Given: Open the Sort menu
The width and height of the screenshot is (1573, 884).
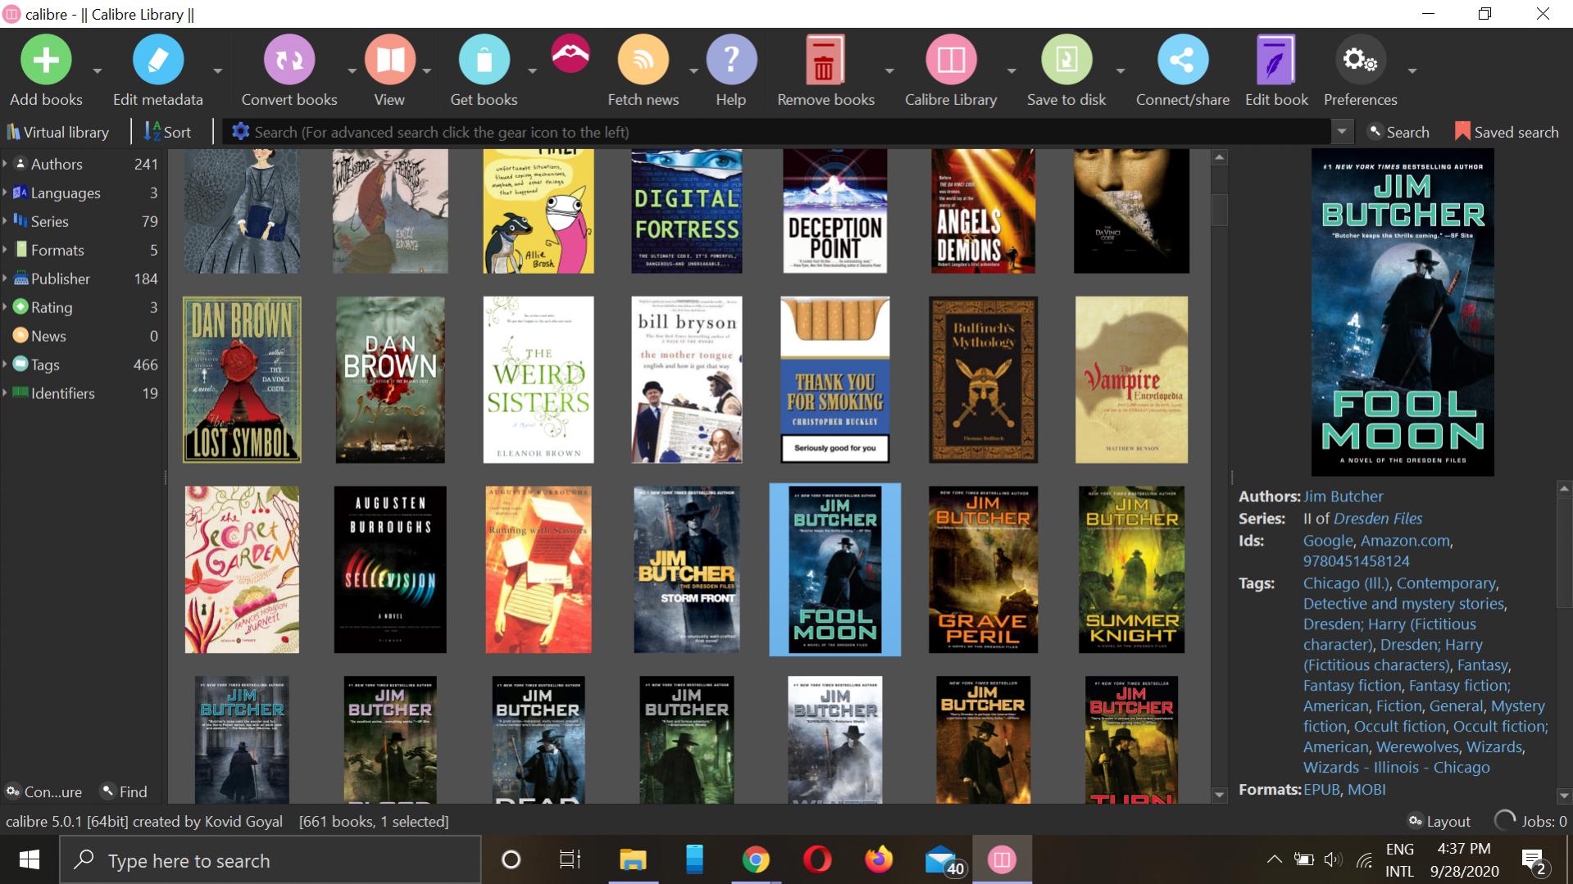Looking at the screenshot, I should (x=168, y=132).
